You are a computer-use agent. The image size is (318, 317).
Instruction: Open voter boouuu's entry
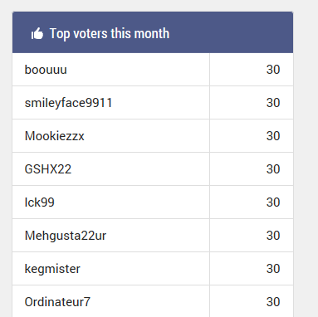pos(46,70)
